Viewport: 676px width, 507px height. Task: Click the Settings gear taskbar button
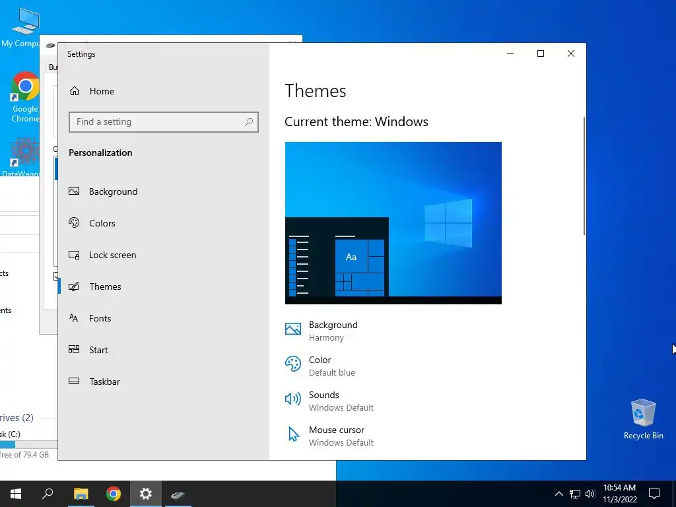tap(146, 494)
